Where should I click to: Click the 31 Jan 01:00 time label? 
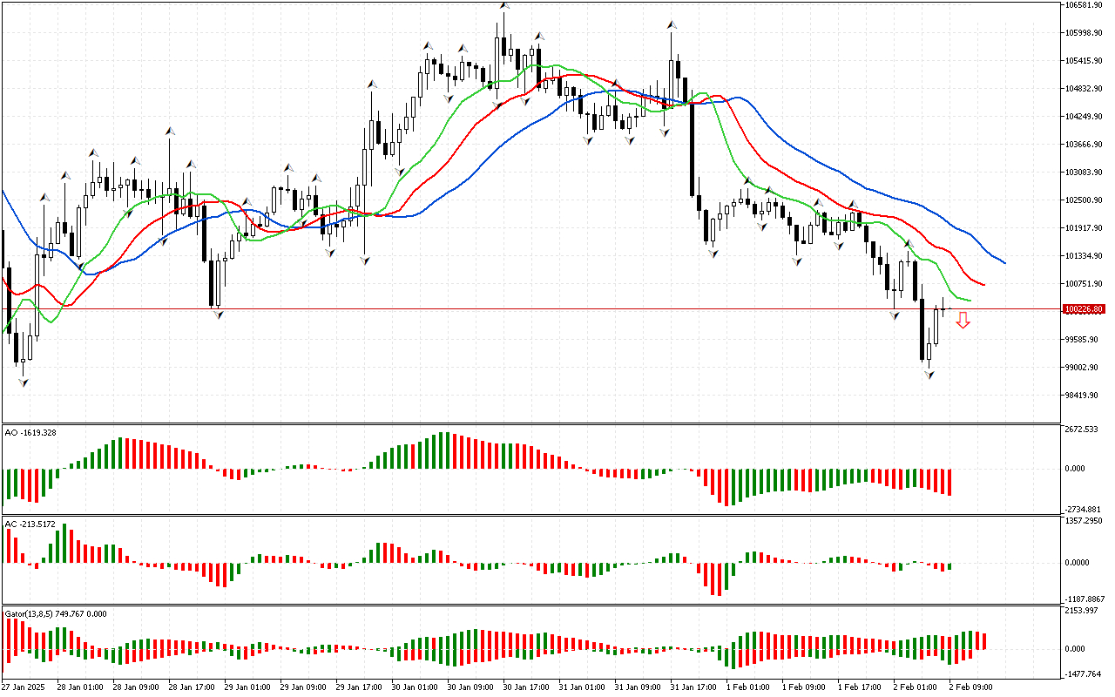[582, 687]
